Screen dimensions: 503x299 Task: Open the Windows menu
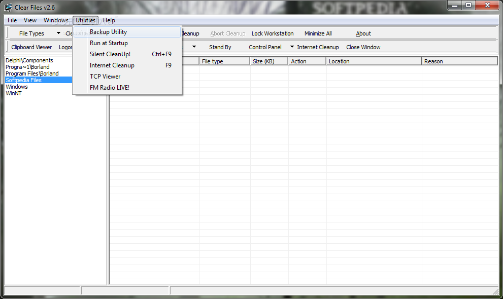tap(56, 20)
